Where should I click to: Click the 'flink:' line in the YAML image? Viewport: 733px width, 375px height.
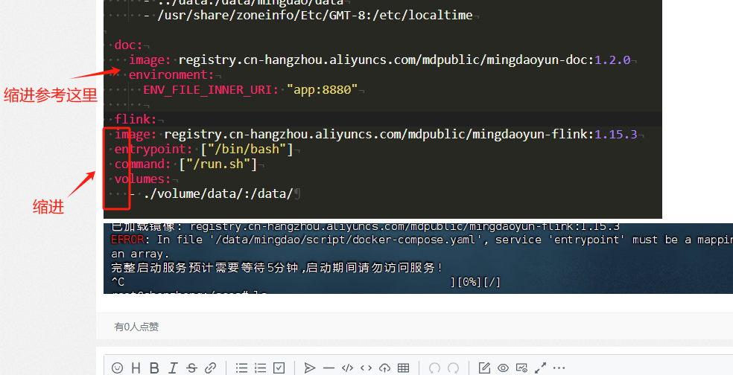tap(136, 119)
